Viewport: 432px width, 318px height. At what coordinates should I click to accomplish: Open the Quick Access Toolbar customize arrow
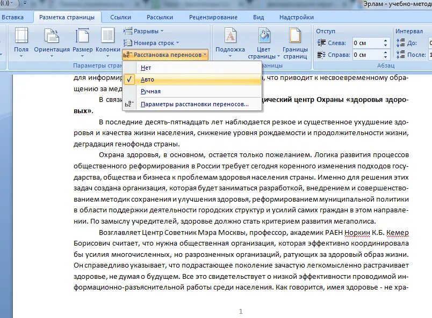[x=25, y=3]
